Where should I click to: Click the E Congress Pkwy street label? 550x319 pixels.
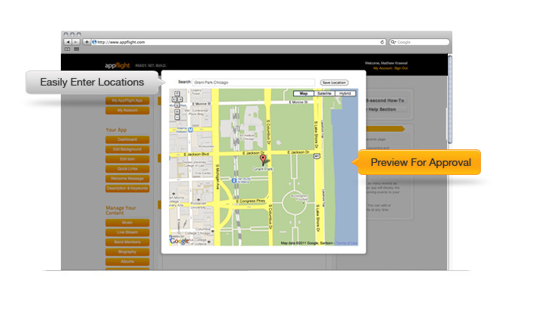point(252,201)
